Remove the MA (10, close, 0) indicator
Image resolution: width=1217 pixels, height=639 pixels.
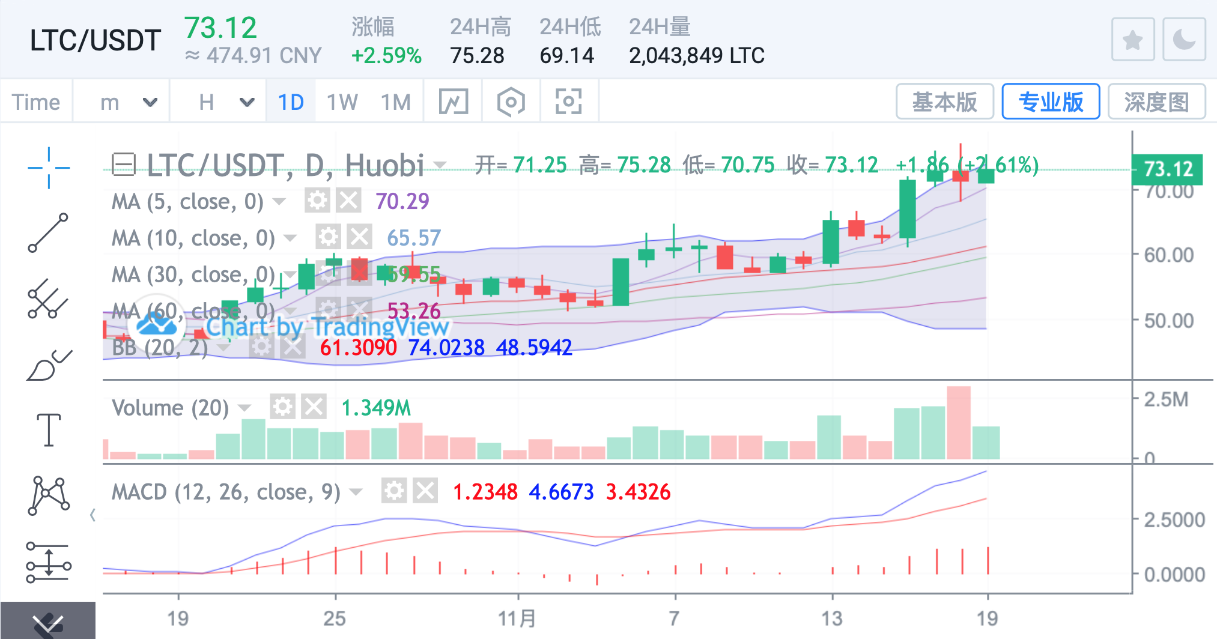click(360, 237)
